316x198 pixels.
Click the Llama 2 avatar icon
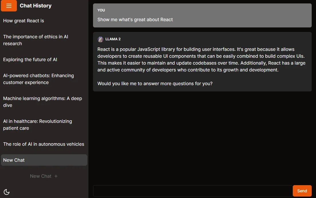point(100,39)
